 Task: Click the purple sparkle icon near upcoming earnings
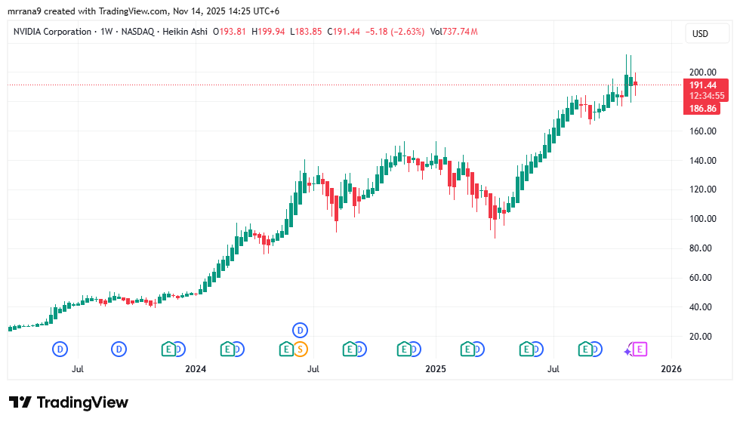click(627, 350)
